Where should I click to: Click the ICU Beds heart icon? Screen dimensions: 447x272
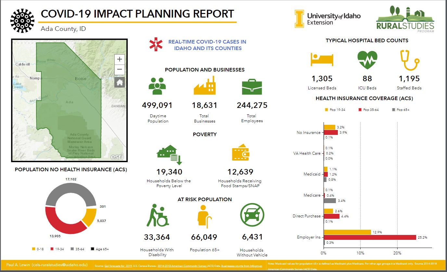click(x=367, y=60)
